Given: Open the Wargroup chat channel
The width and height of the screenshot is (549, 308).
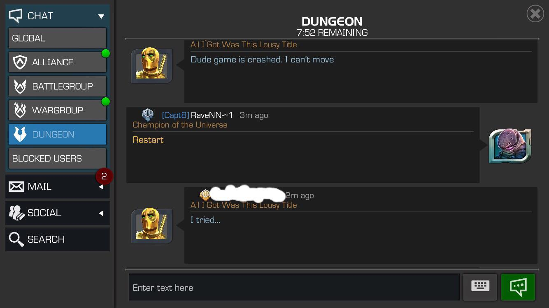Looking at the screenshot, I should click(57, 110).
